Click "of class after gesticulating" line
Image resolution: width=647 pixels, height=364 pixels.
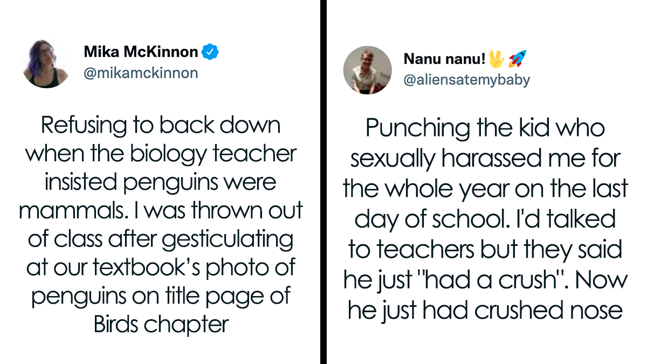coord(161,239)
